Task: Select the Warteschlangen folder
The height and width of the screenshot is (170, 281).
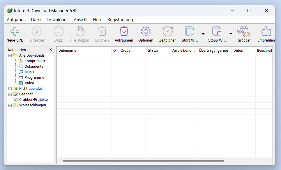Action: click(33, 105)
